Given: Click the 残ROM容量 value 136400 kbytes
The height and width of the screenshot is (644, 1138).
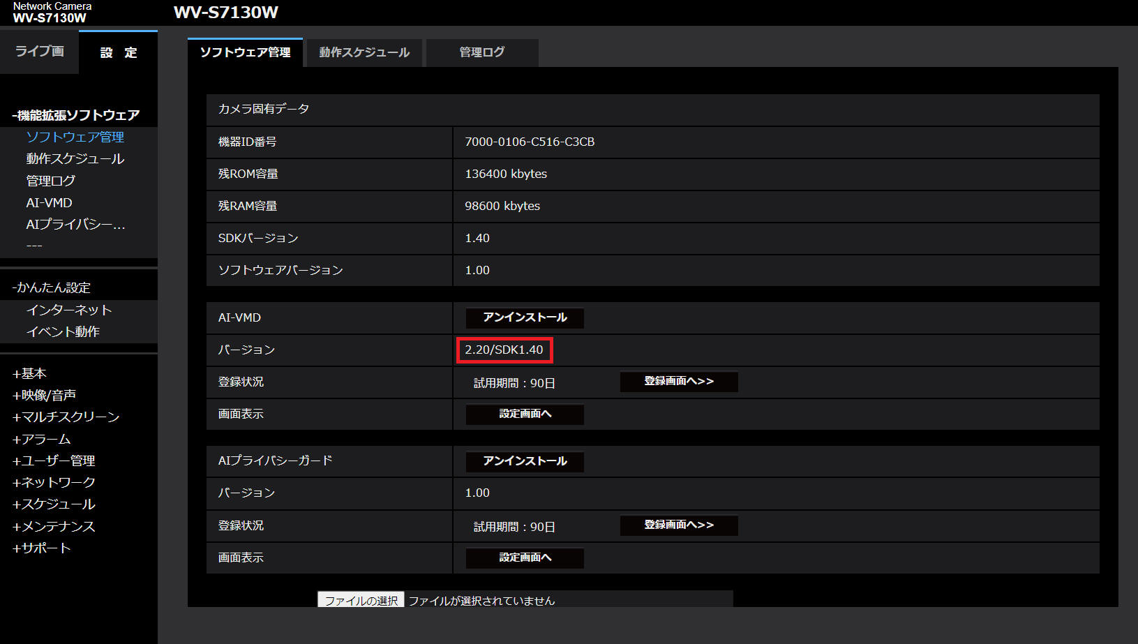Looking at the screenshot, I should (506, 174).
